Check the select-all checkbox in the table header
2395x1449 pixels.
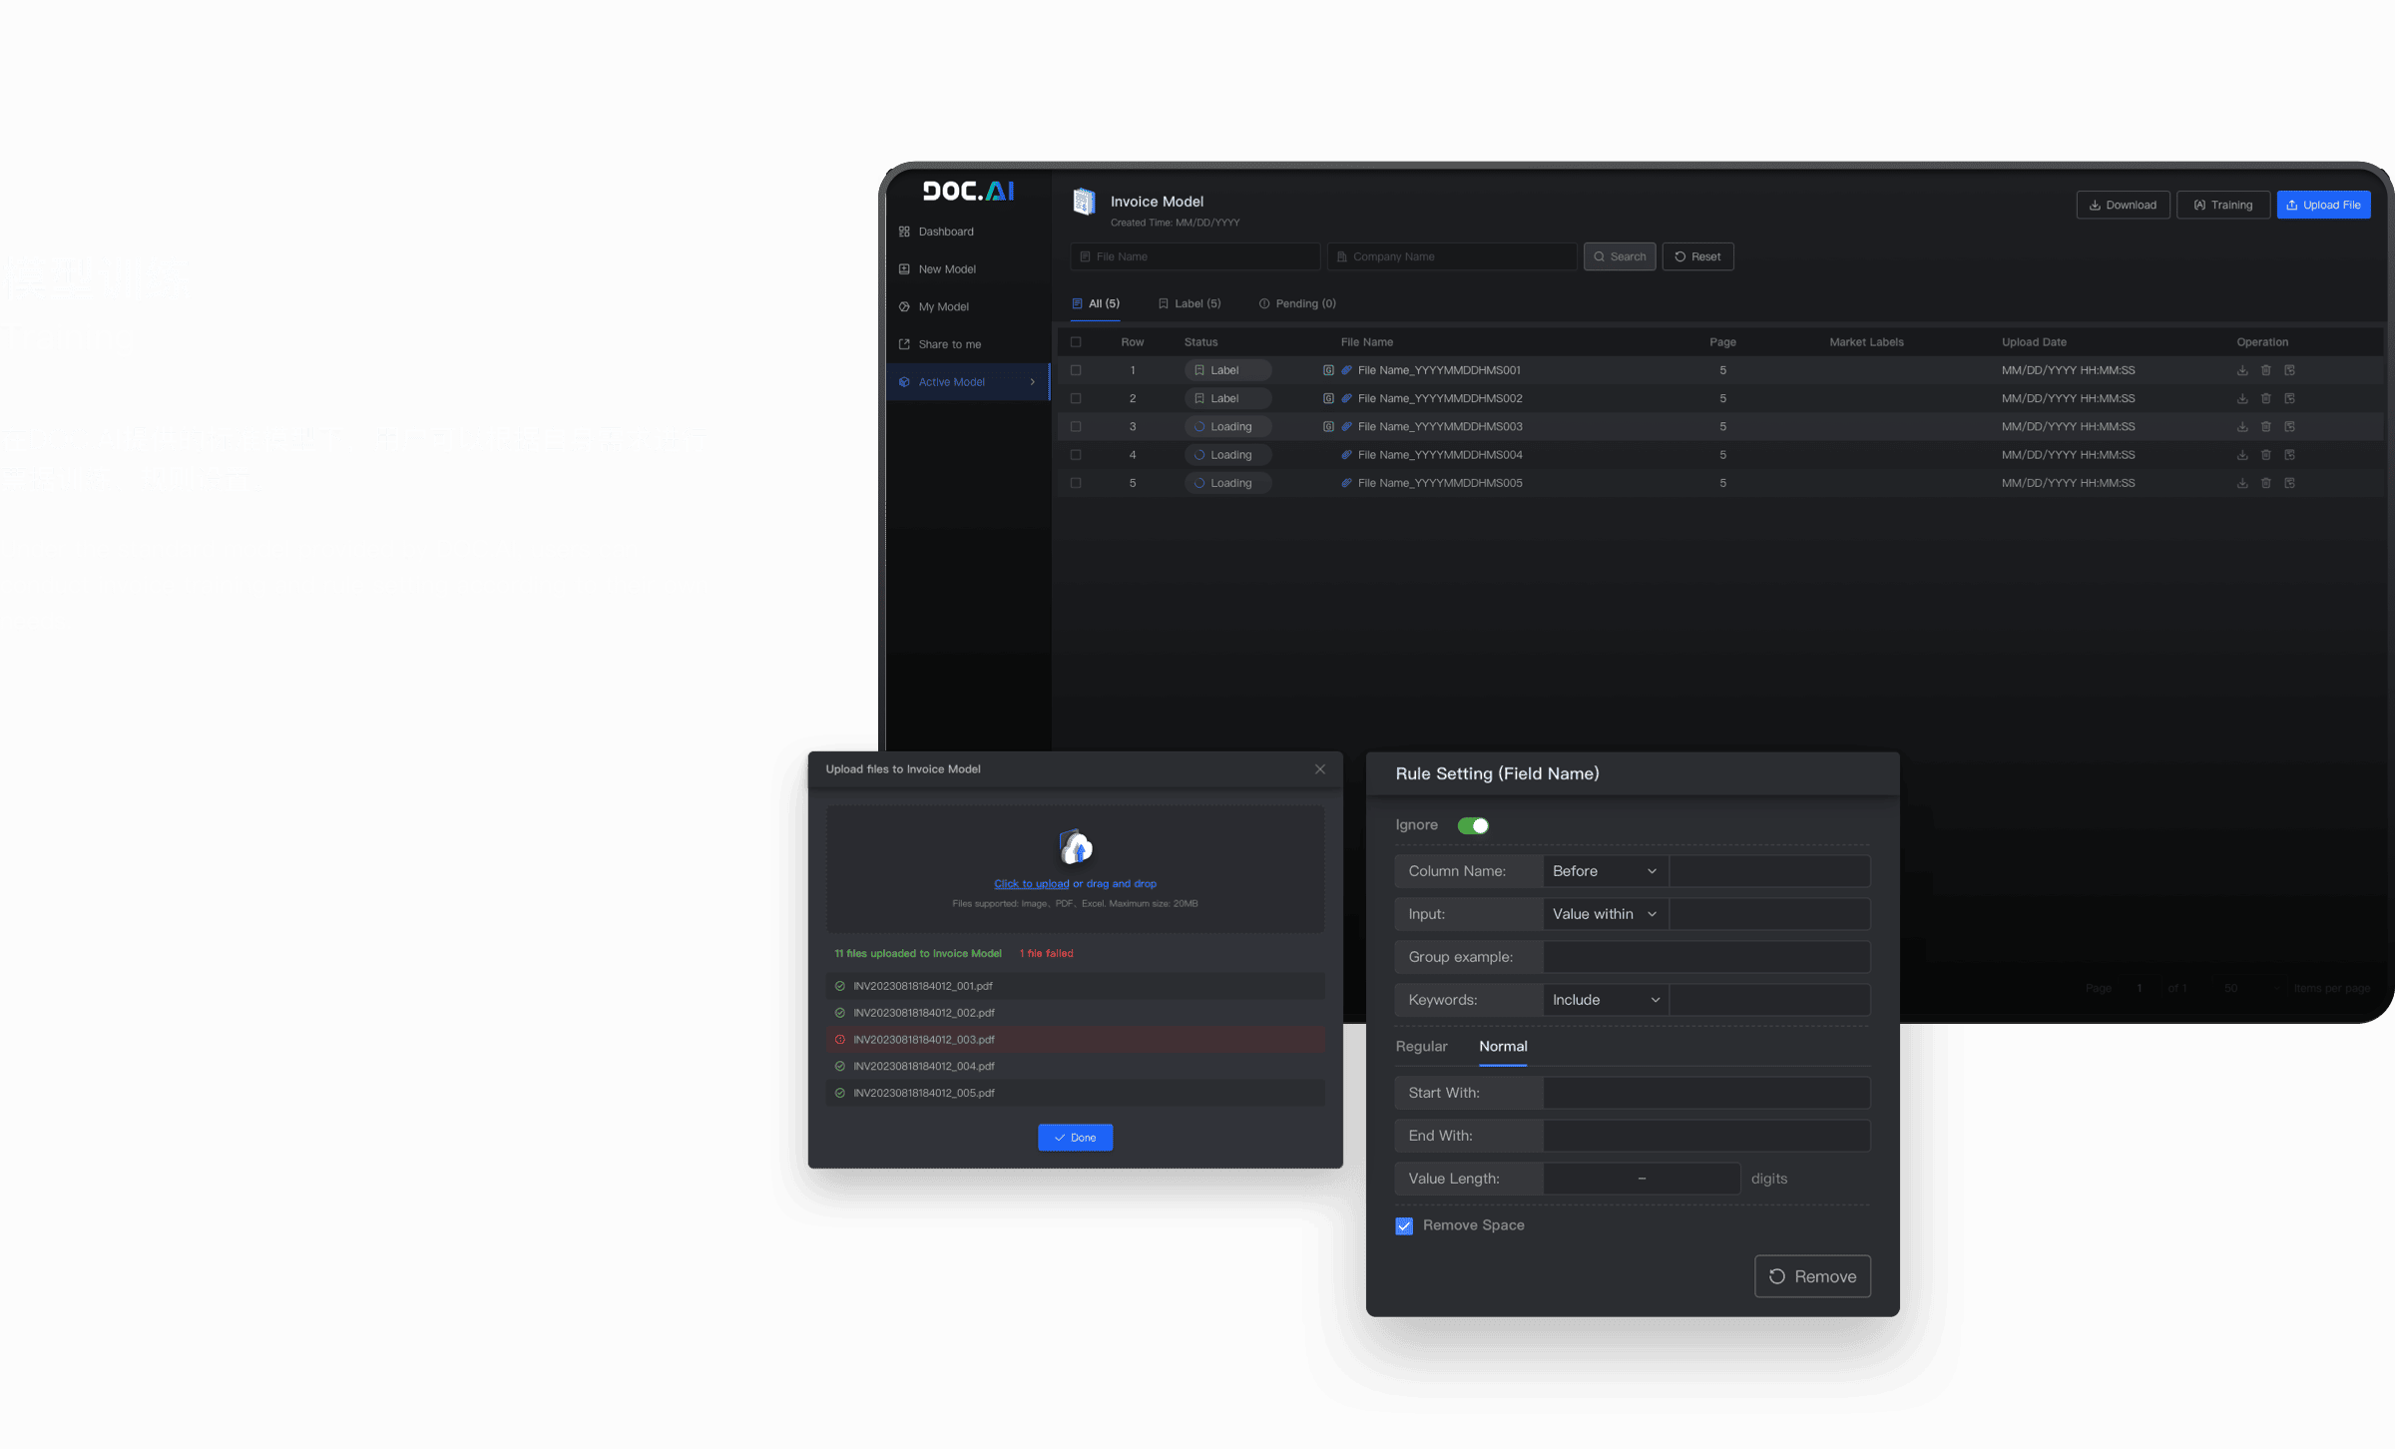[1076, 342]
